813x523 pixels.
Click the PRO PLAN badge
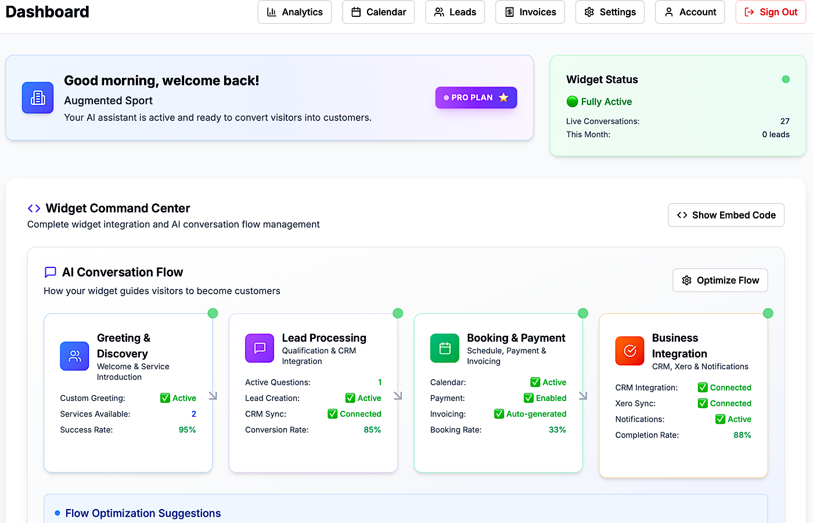476,98
